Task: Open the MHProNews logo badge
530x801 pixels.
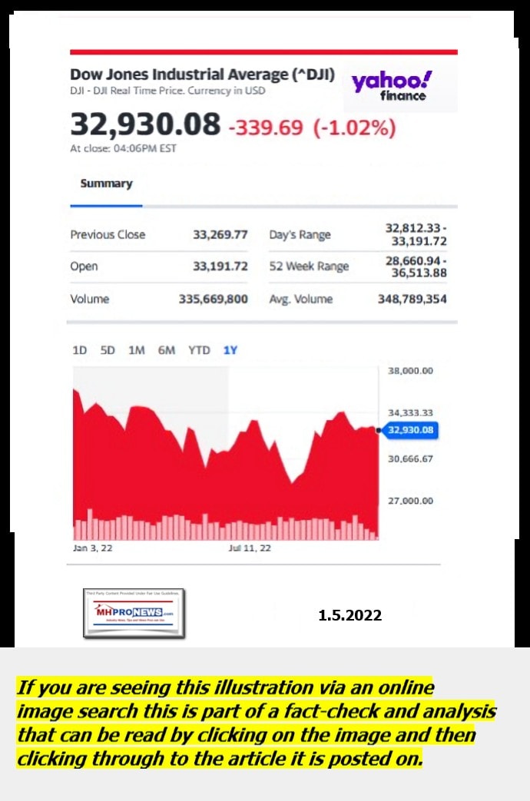Action: pyautogui.click(x=134, y=613)
